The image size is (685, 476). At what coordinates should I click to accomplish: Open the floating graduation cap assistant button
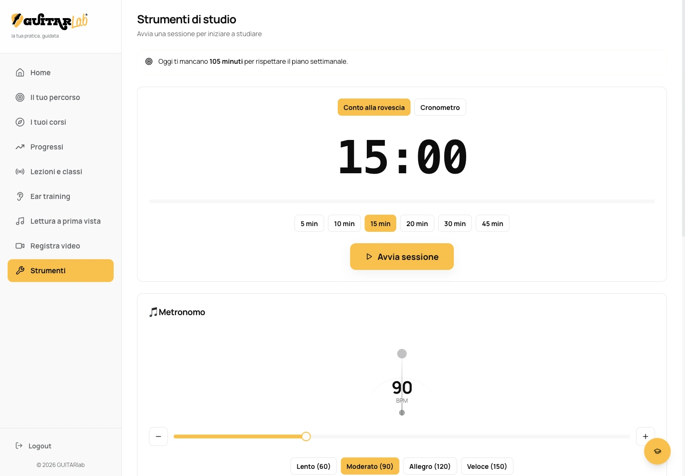[x=657, y=451]
